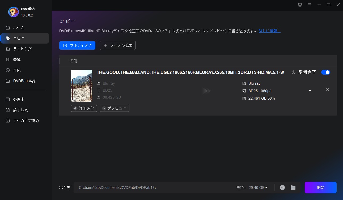Click the リッピング sidebar icon
Image resolution: width=343 pixels, height=200 pixels.
point(8,49)
